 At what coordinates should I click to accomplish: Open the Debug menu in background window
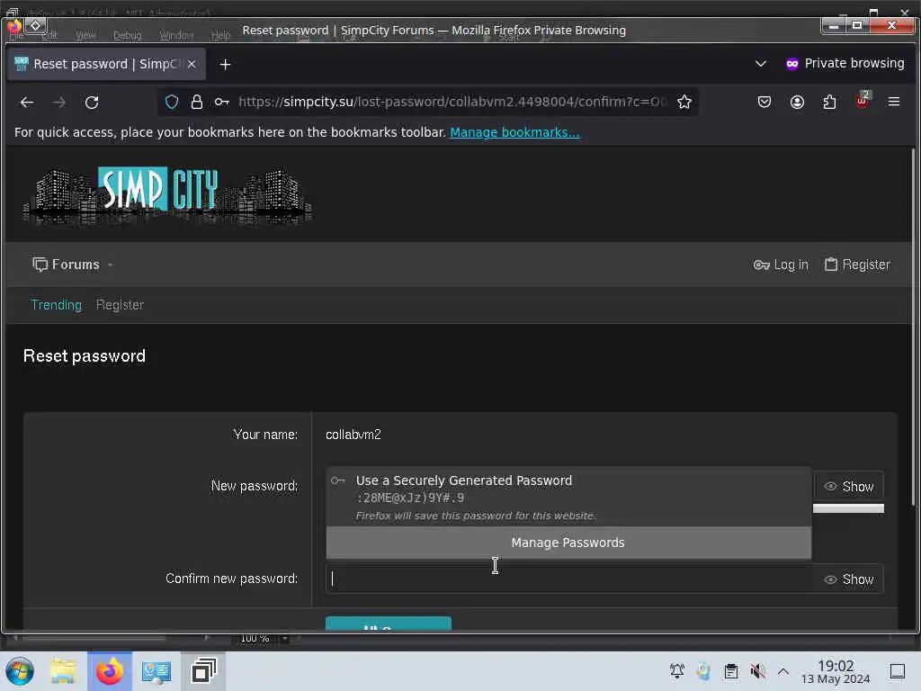click(128, 35)
